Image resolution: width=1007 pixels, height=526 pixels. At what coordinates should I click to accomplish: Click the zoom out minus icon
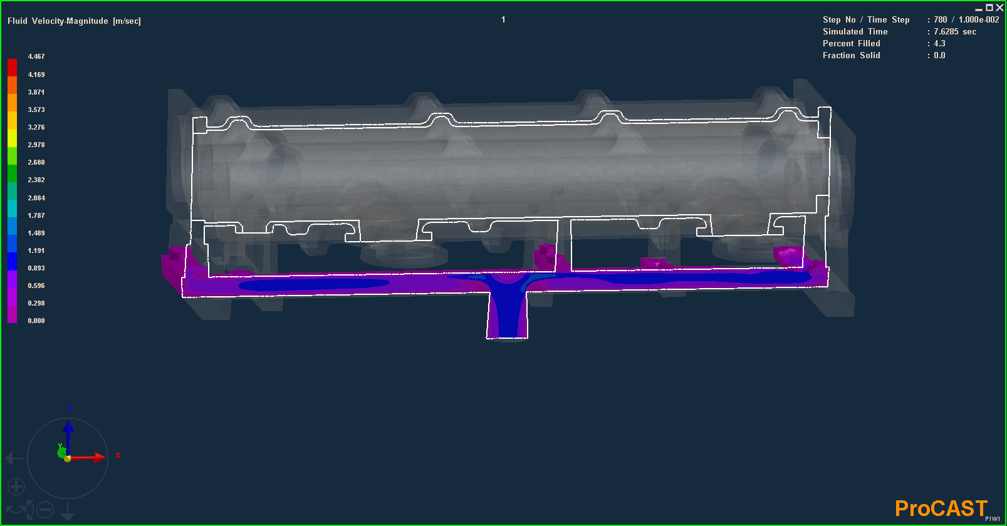pyautogui.click(x=45, y=510)
